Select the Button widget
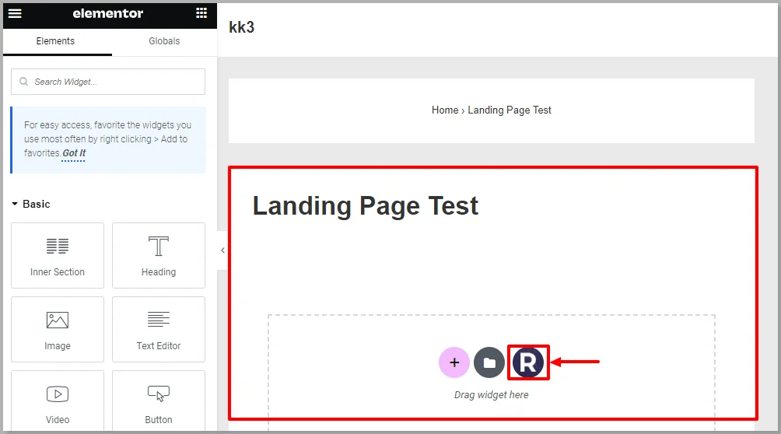This screenshot has width=781, height=434. click(159, 401)
